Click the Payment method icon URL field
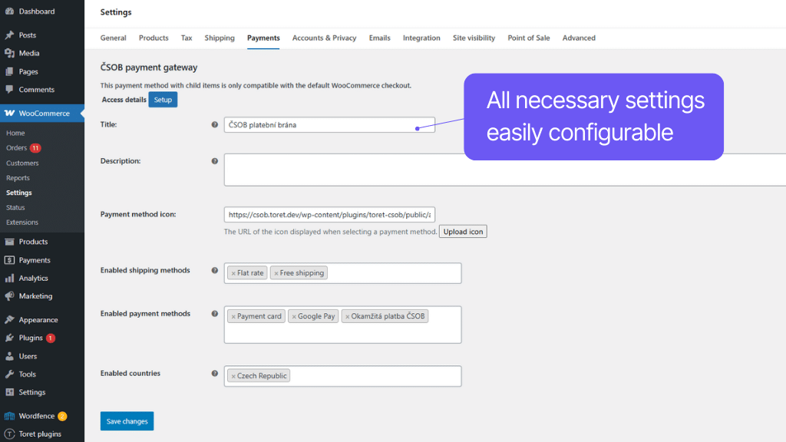 [329, 215]
